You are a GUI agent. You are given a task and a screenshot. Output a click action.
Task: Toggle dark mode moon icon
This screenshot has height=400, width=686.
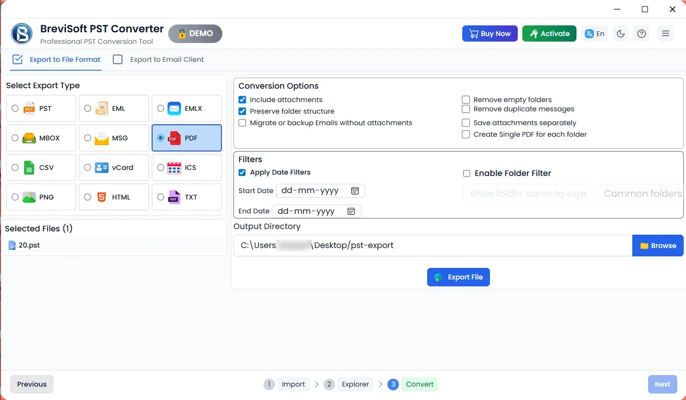tap(620, 34)
